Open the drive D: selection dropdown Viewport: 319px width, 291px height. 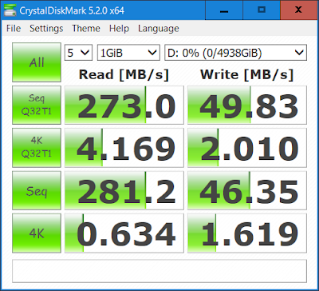coord(235,53)
